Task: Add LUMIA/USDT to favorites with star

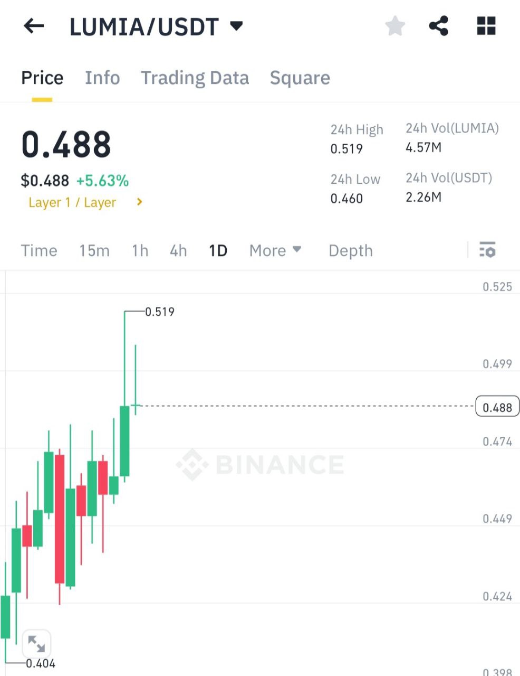Action: 395,26
